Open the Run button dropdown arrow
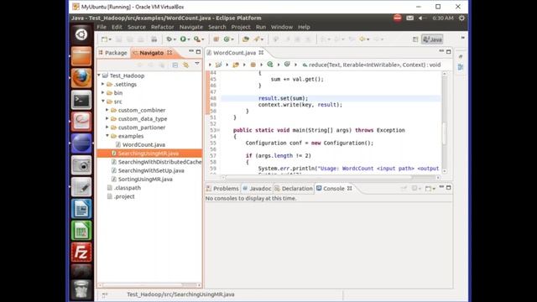 click(189, 39)
